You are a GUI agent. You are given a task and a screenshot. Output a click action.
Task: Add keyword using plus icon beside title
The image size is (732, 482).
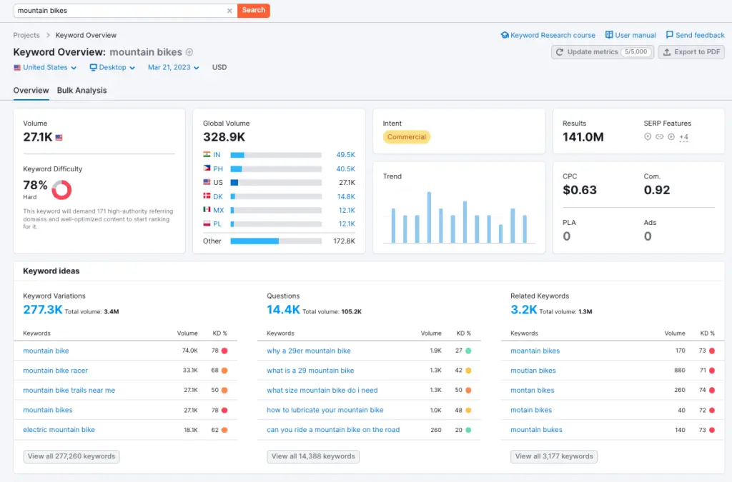(189, 52)
